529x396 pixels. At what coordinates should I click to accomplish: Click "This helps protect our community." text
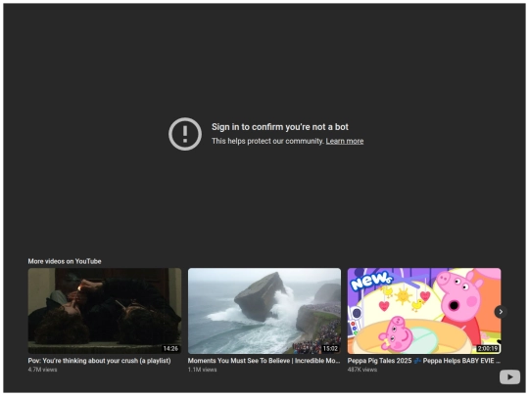tap(267, 141)
